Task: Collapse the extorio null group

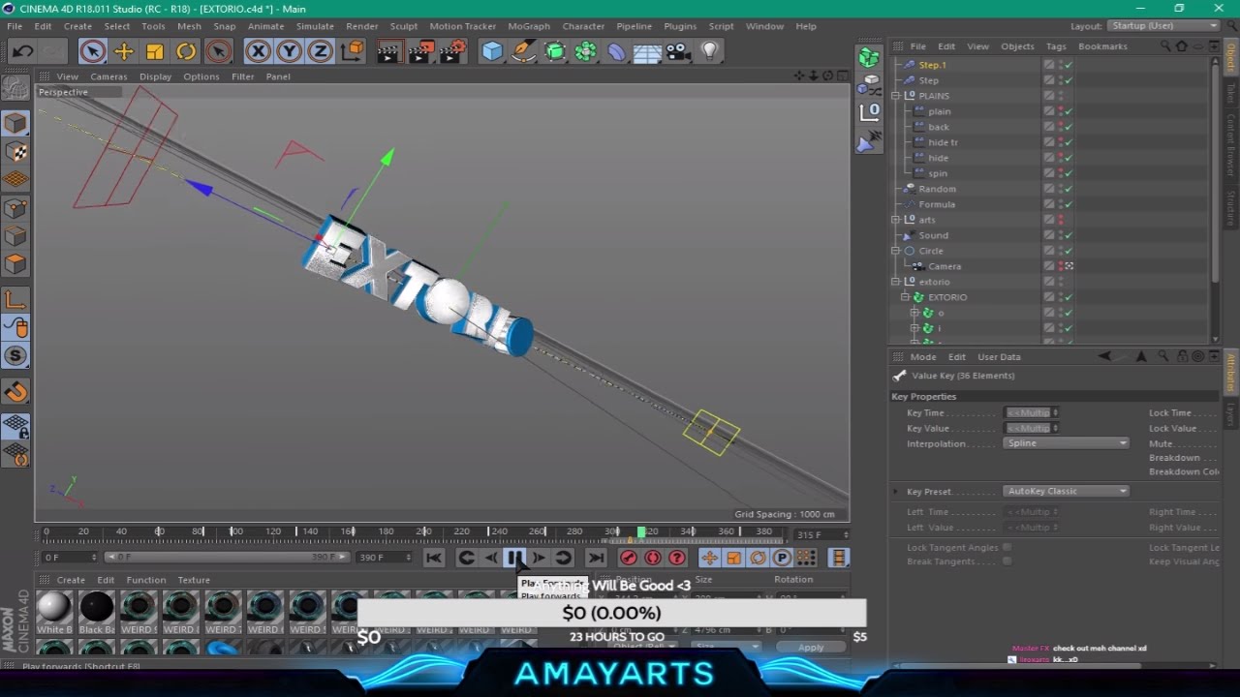Action: [896, 282]
